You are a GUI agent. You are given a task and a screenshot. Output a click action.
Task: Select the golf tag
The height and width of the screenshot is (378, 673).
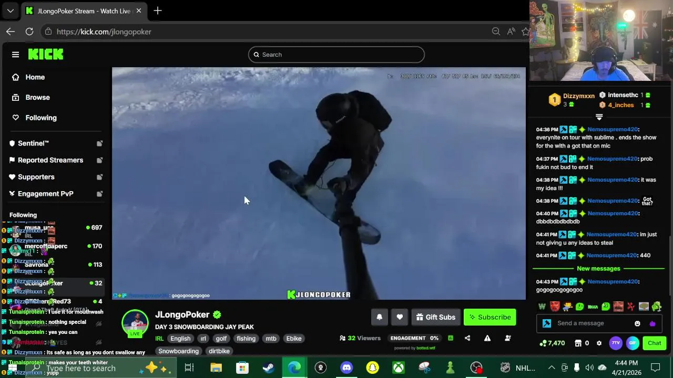click(221, 339)
